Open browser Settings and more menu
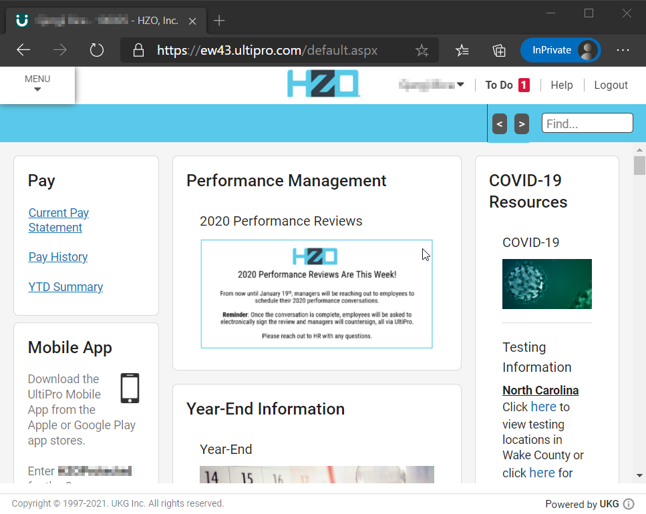Image resolution: width=646 pixels, height=514 pixels. [623, 50]
